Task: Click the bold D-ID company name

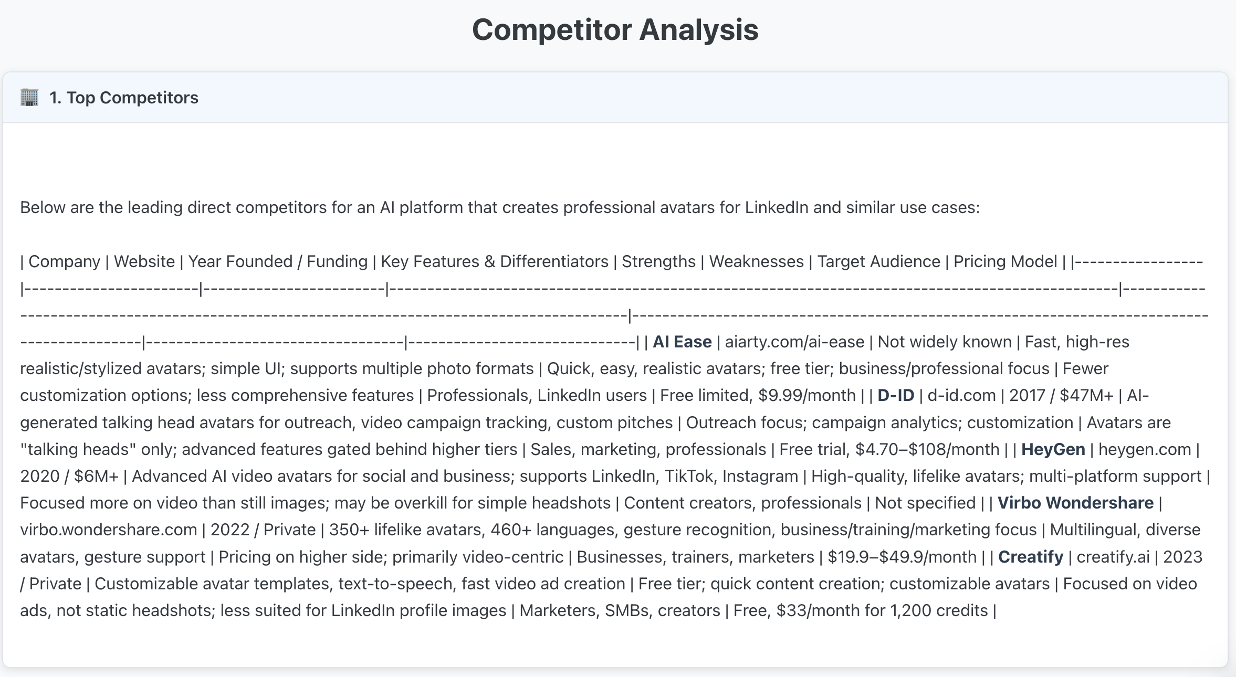Action: click(x=896, y=395)
